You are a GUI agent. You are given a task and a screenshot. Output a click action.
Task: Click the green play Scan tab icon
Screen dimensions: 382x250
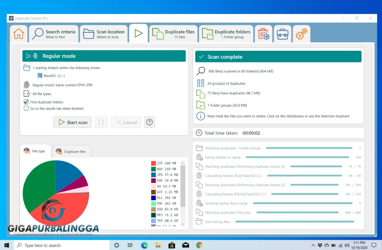(x=138, y=34)
